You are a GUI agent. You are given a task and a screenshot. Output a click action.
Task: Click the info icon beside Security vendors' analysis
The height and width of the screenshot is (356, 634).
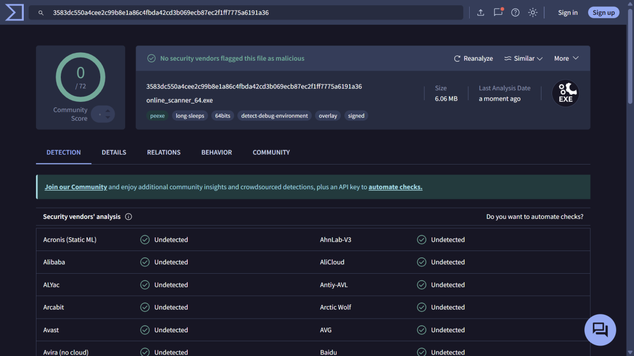(x=128, y=216)
